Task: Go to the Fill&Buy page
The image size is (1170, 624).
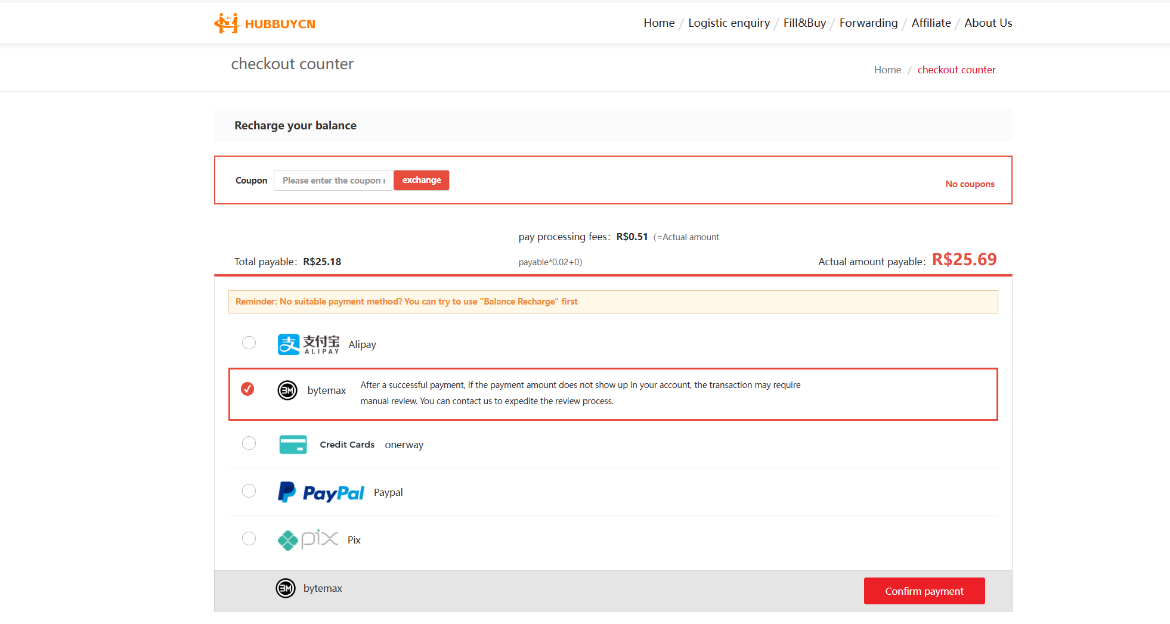Action: pyautogui.click(x=804, y=23)
